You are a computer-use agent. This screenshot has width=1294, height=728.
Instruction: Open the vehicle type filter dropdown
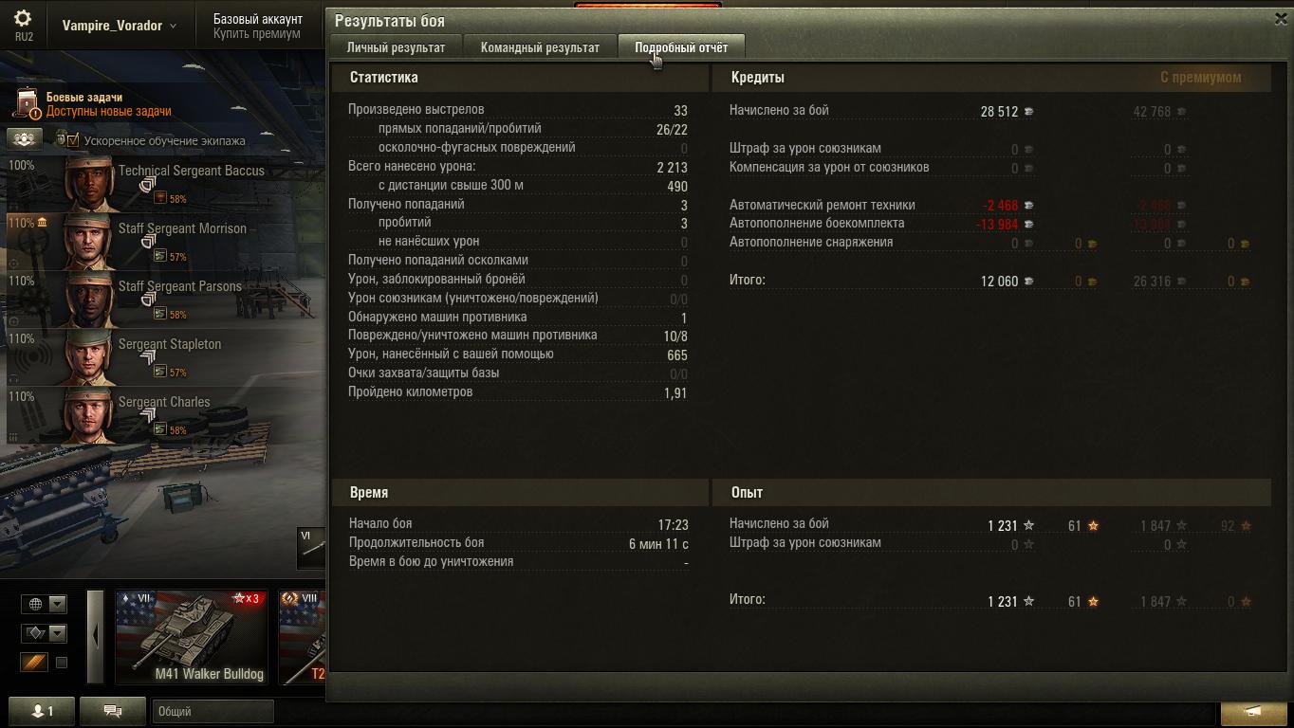44,632
